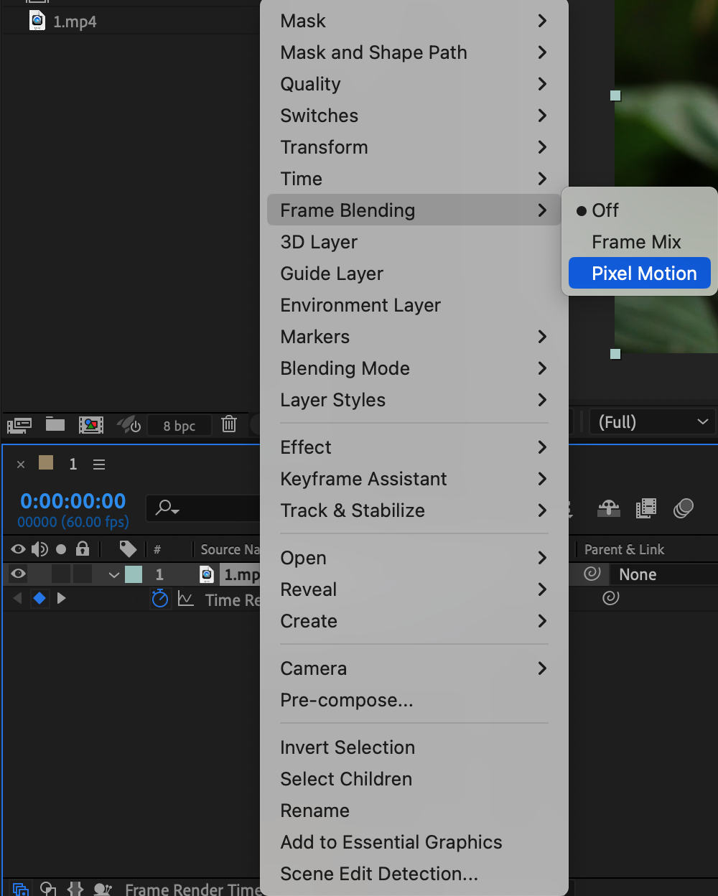Click the layer 1 teal label color swatch
The width and height of the screenshot is (718, 896).
pyautogui.click(x=134, y=574)
